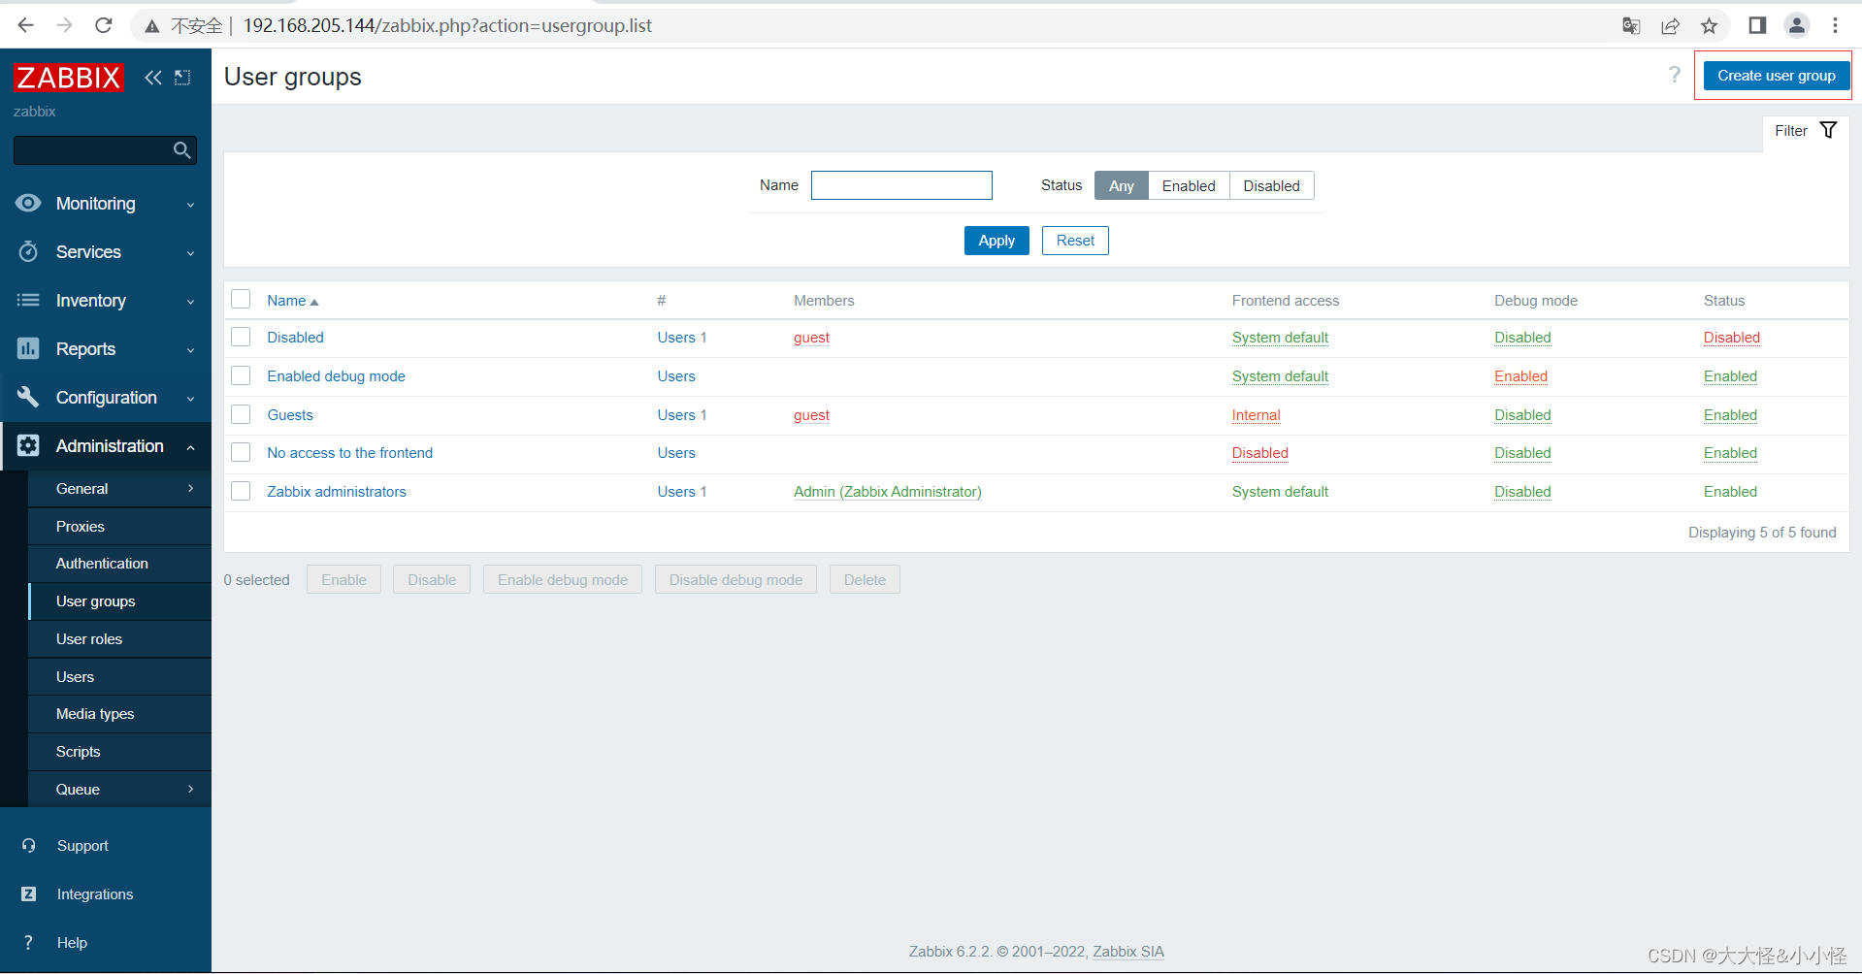
Task: Click the Services stopwatch icon
Action: pyautogui.click(x=28, y=251)
